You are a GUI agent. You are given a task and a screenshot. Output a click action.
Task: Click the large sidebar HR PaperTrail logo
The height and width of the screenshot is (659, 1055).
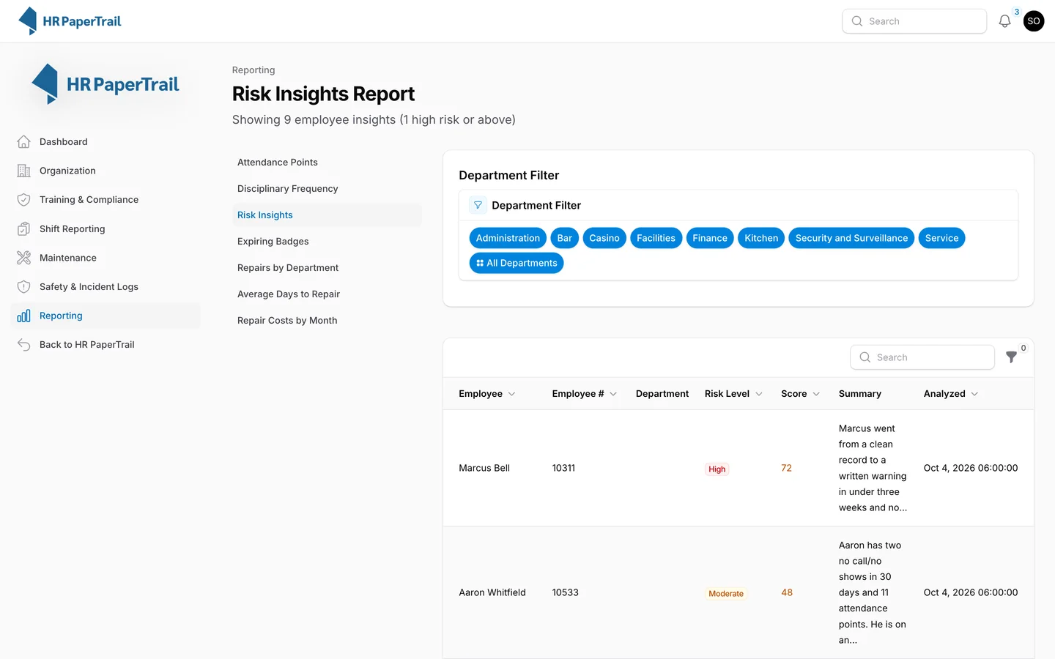coord(105,84)
